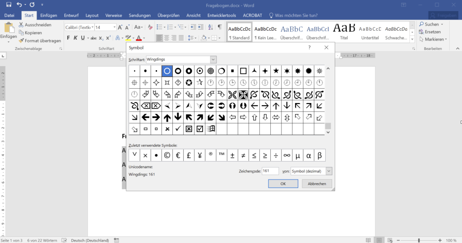The image size is (462, 243).
Task: Select the not-equal sign in recent symbols
Action: tap(243, 155)
